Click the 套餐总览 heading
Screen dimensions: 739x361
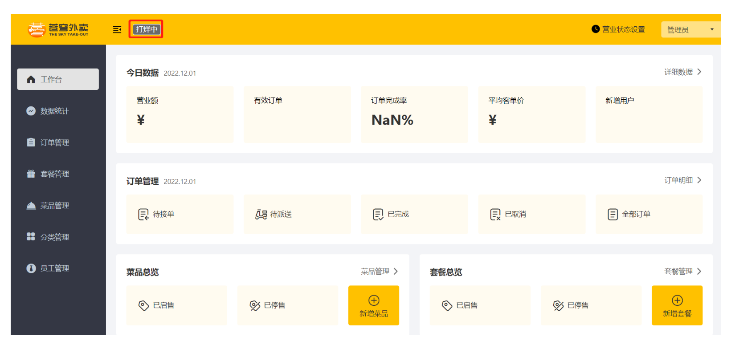[446, 272]
